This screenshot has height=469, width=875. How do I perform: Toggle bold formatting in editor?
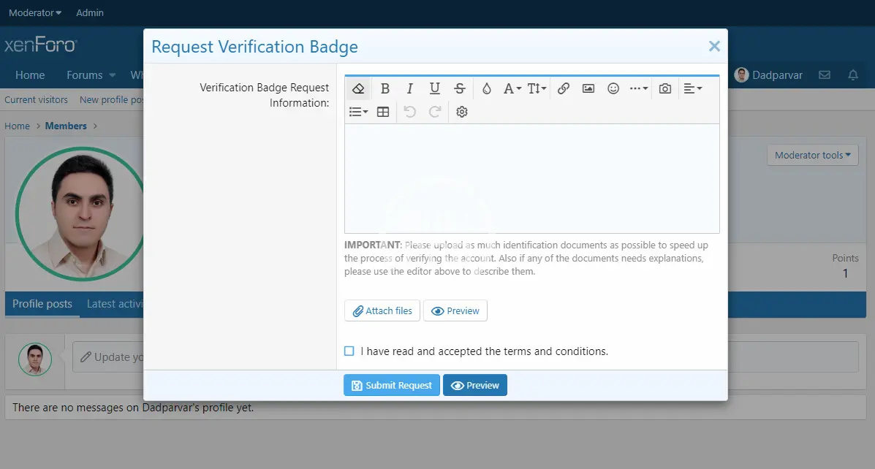(x=385, y=88)
